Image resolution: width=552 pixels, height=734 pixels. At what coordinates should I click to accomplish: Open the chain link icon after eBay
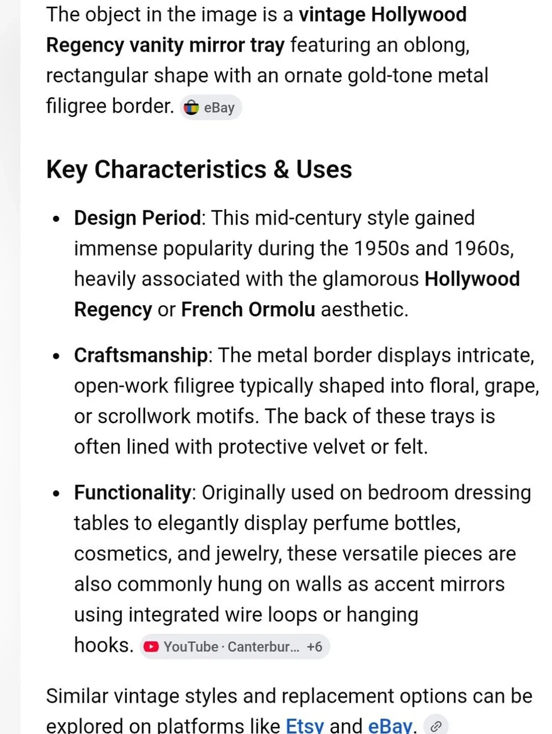pos(436,726)
